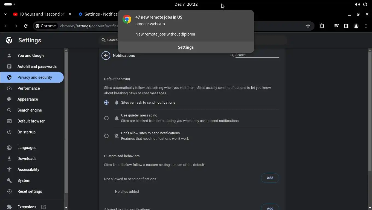Expand the tab search dropdown arrow
This screenshot has height=210, width=372.
5,14
